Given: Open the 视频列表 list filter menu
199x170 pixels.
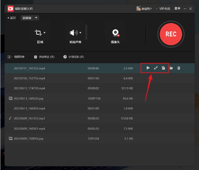Looking at the screenshot, I should 16,57.
